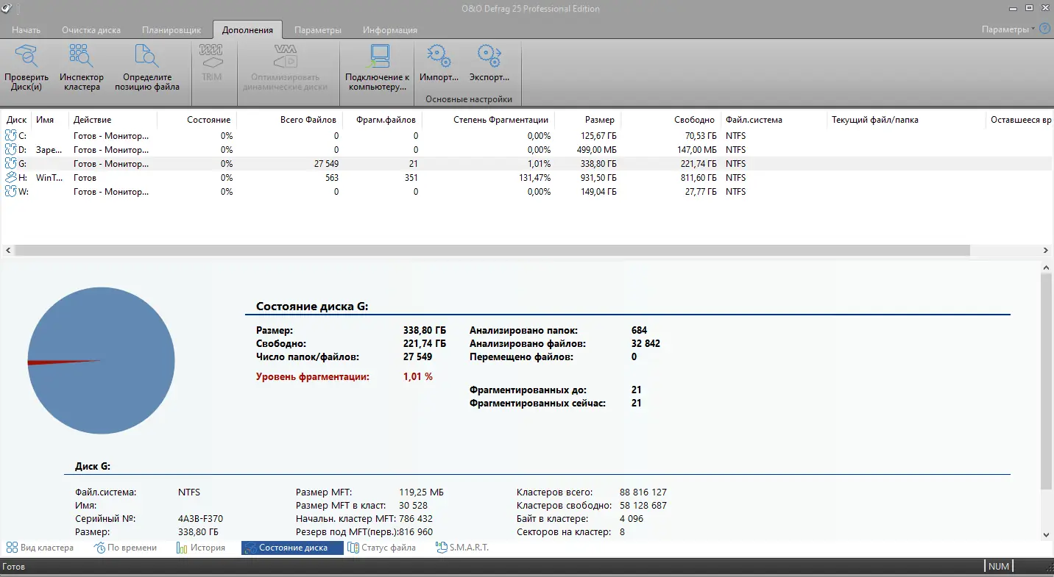Viewport: 1054px width, 577px height.
Task: Launch Определите позицию файла tool
Action: [x=147, y=67]
